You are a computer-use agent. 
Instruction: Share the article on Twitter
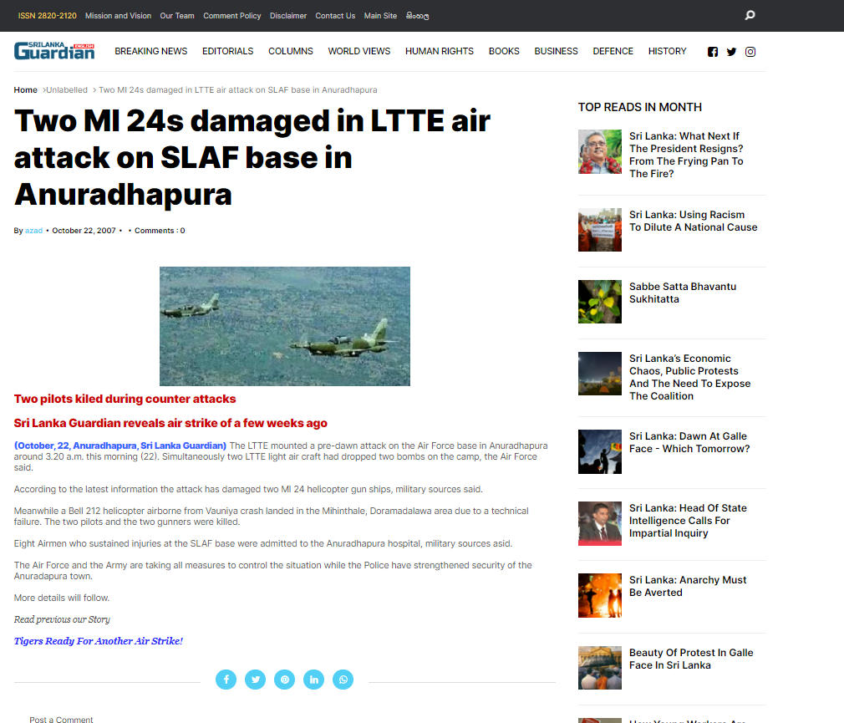(x=255, y=680)
